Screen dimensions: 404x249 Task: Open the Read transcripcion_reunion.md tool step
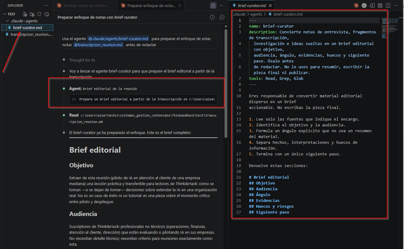[142, 118]
